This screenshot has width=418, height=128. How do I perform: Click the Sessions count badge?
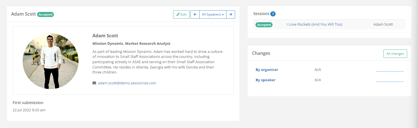click(273, 14)
